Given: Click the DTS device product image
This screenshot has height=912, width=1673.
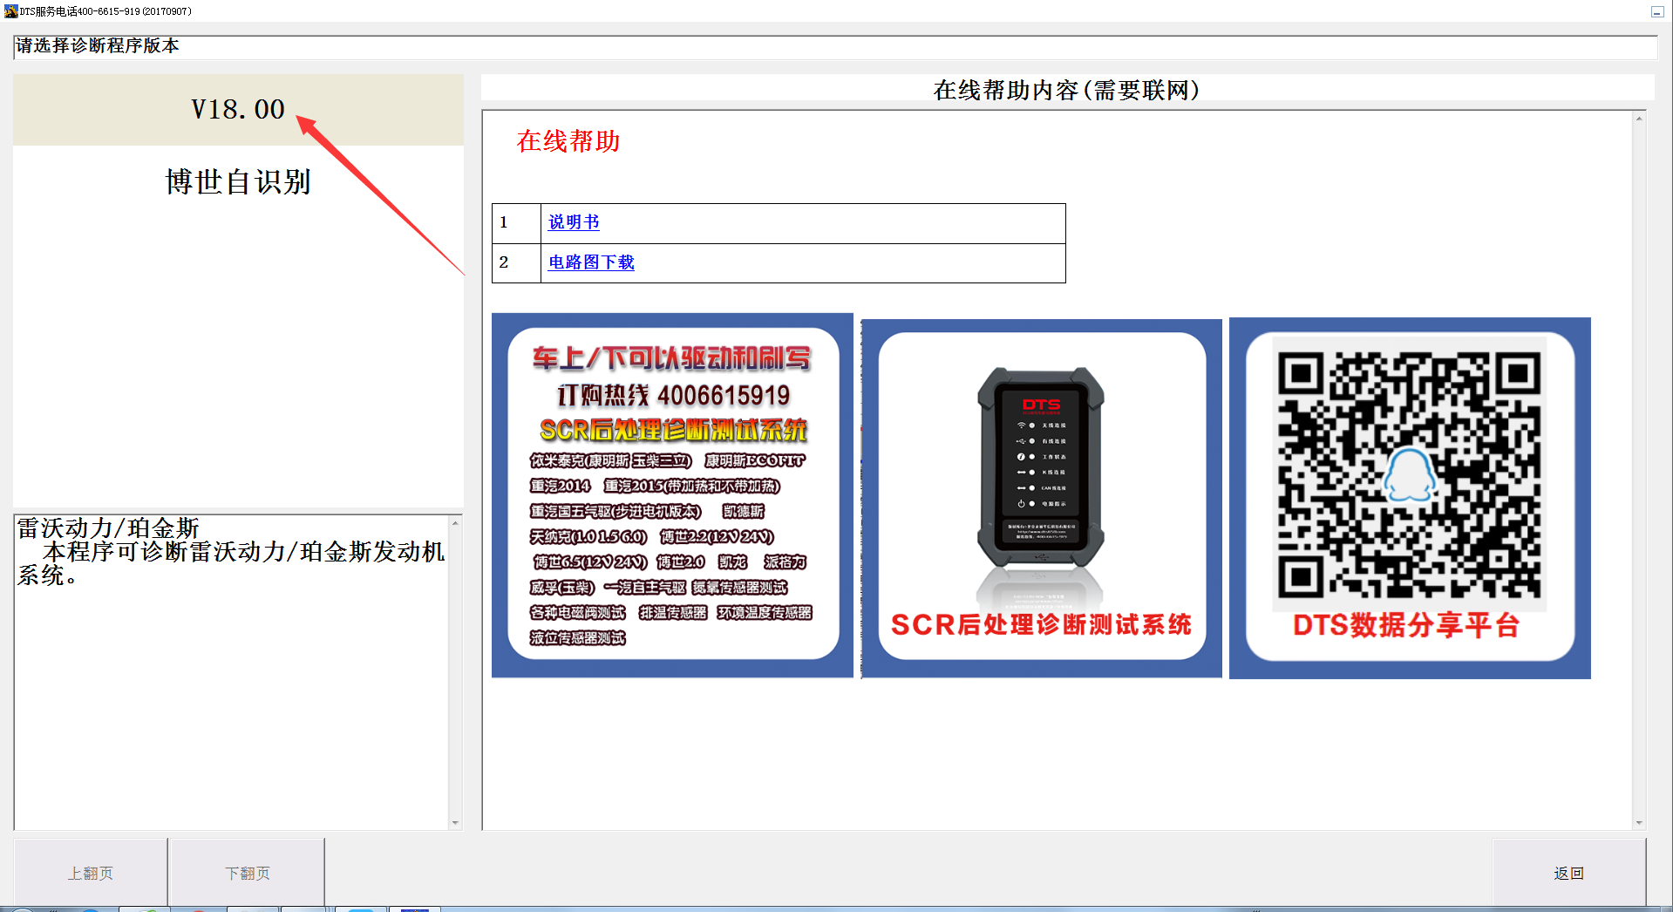Looking at the screenshot, I should pyautogui.click(x=1042, y=499).
